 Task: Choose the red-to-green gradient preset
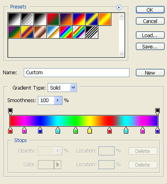point(53,19)
